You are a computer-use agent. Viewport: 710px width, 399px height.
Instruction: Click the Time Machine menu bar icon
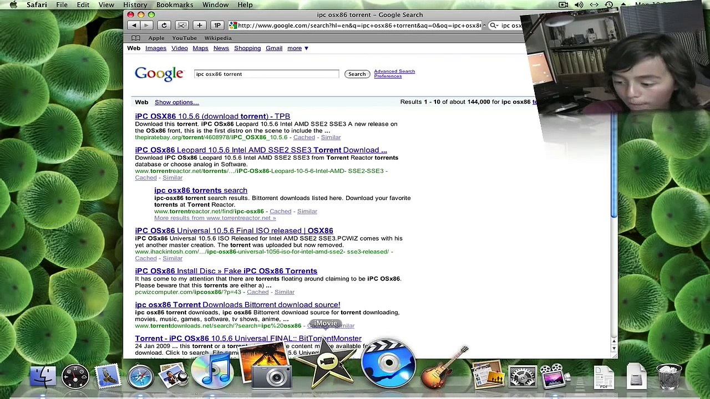(x=609, y=5)
